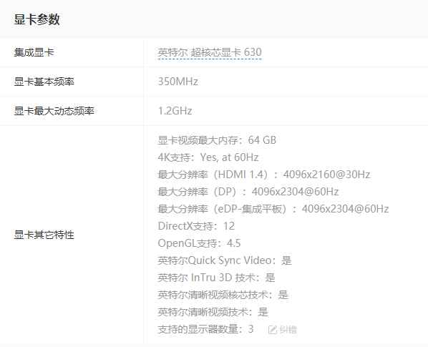The image size is (428, 347).
Task: Click the 纠错 correction text
Action: (x=288, y=330)
